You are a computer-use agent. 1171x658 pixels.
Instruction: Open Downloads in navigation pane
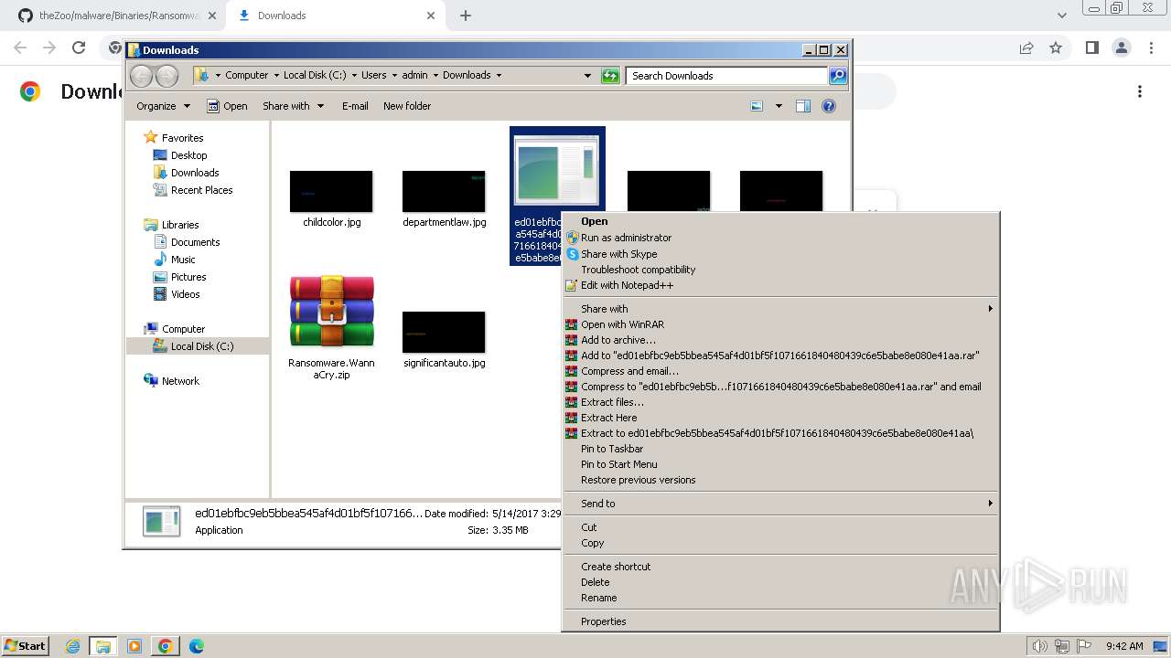pyautogui.click(x=195, y=173)
